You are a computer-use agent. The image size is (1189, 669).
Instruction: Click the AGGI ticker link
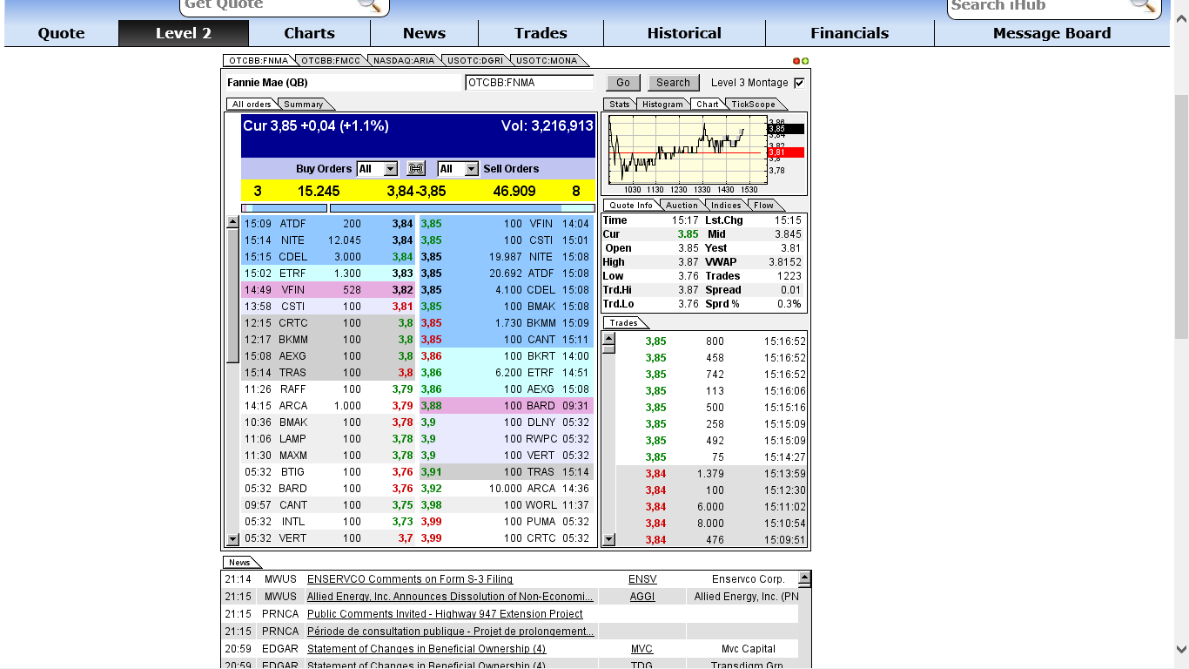(642, 597)
